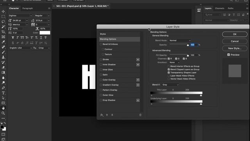Screen dimensions: 250x141
Task: Select the Blur tool
Action: pos(3,78)
